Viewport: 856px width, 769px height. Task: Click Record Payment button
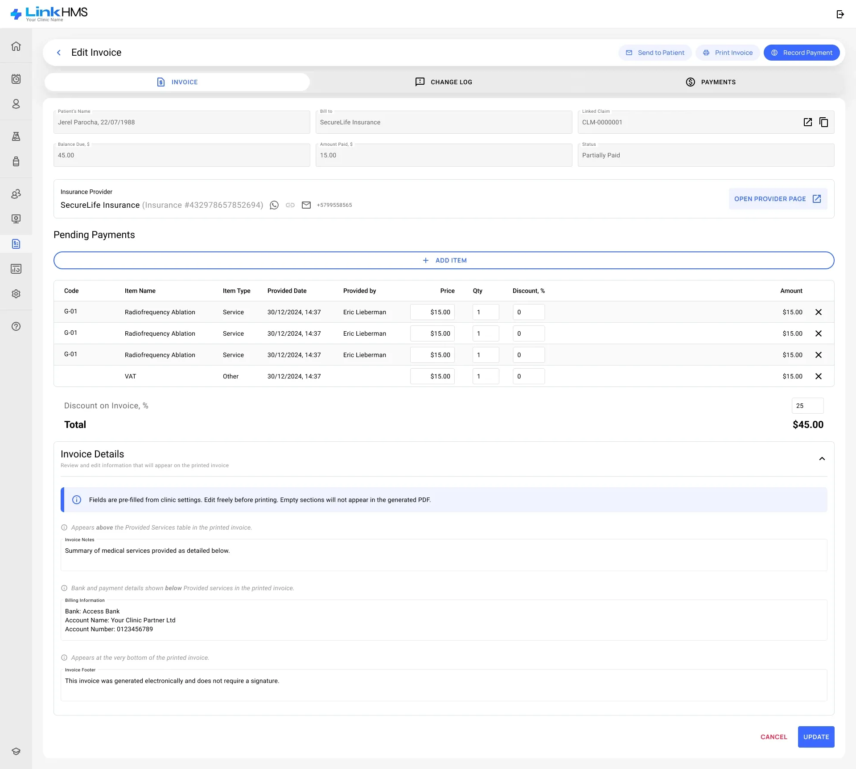[802, 53]
